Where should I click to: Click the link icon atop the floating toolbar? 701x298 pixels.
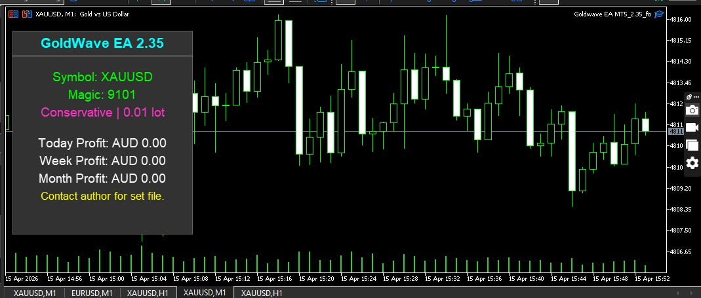689,97
